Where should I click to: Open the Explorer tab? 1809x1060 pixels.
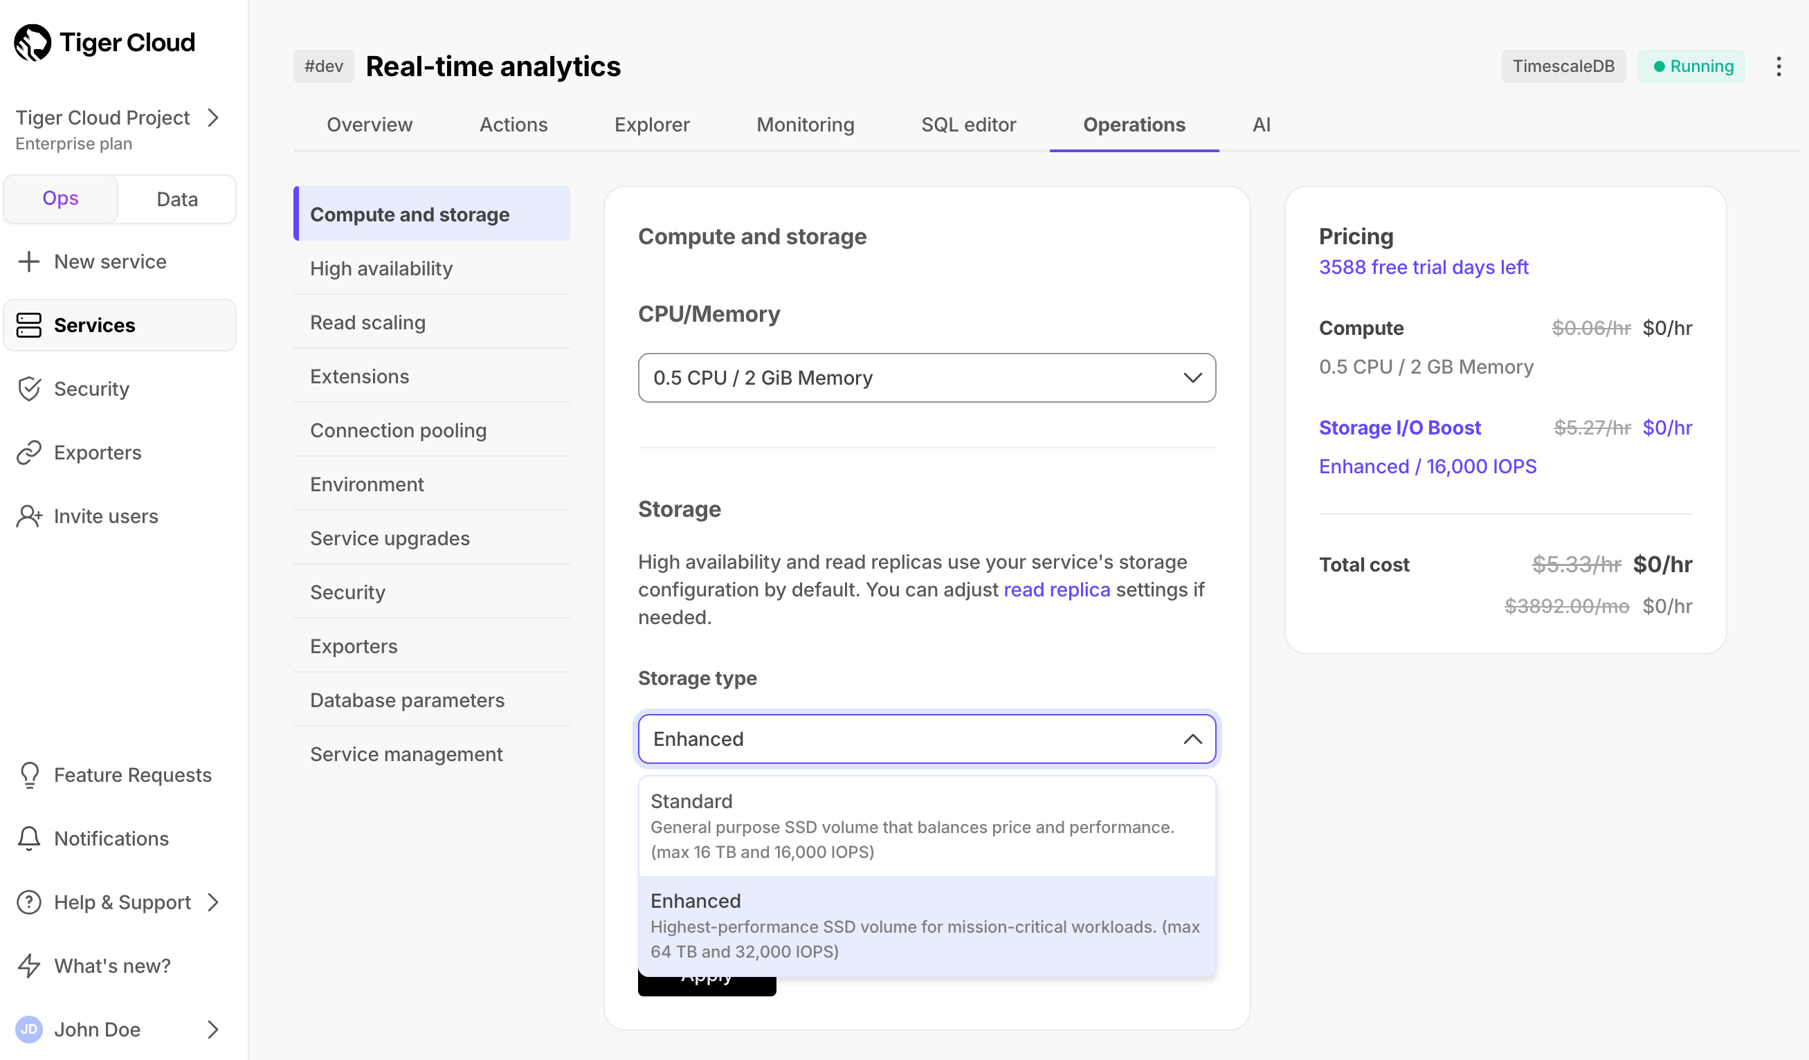click(652, 125)
